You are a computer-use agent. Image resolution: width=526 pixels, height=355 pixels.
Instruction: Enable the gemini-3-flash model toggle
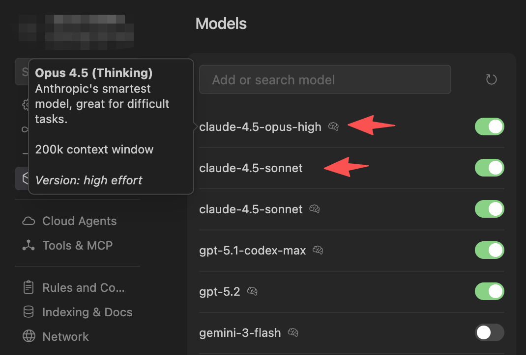(489, 332)
